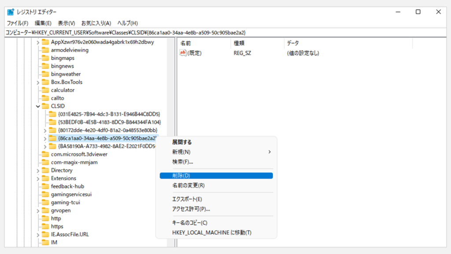The image size is (451, 254).
Task: Open the 新規(N) submenu arrow
Action: (x=269, y=152)
